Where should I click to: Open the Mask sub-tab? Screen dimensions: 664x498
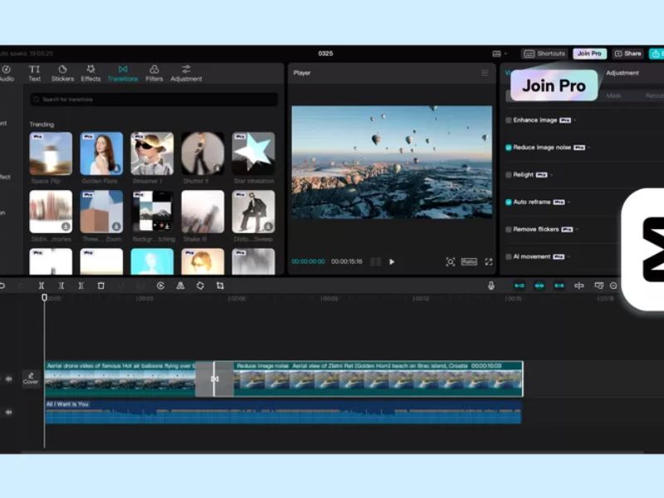click(x=613, y=95)
